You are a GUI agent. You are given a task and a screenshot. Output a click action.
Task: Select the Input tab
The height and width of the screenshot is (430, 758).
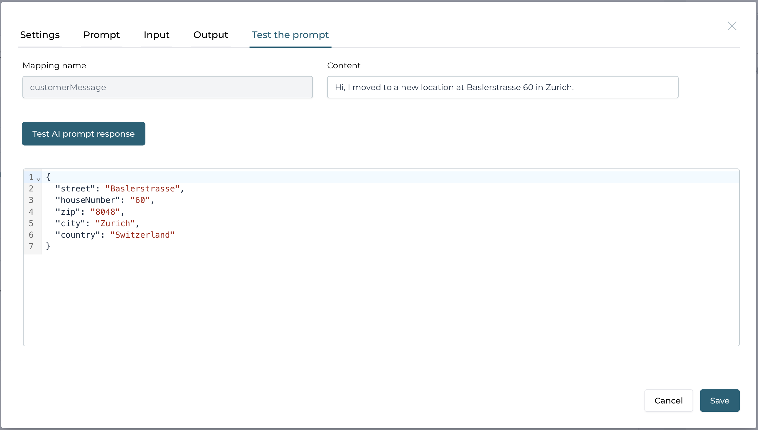156,35
